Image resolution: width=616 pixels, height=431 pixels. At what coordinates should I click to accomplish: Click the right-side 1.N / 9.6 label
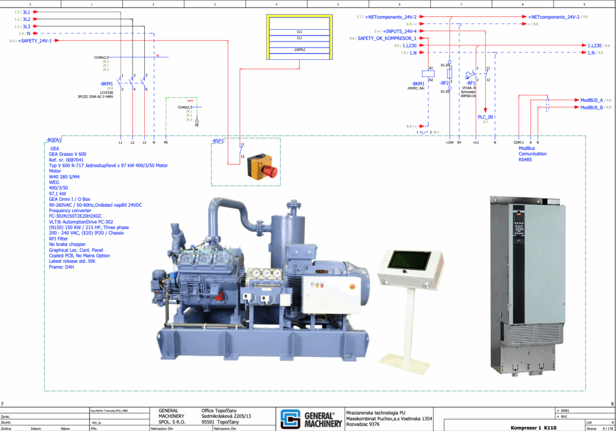(595, 53)
